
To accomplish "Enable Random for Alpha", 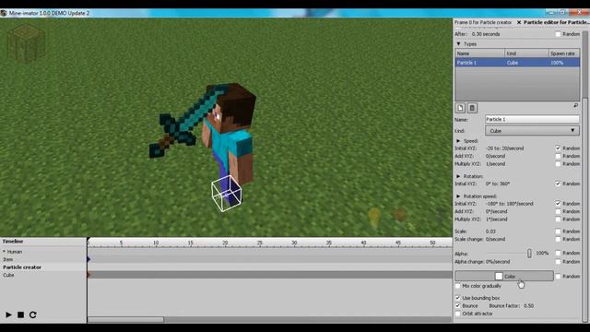I will click(x=558, y=253).
